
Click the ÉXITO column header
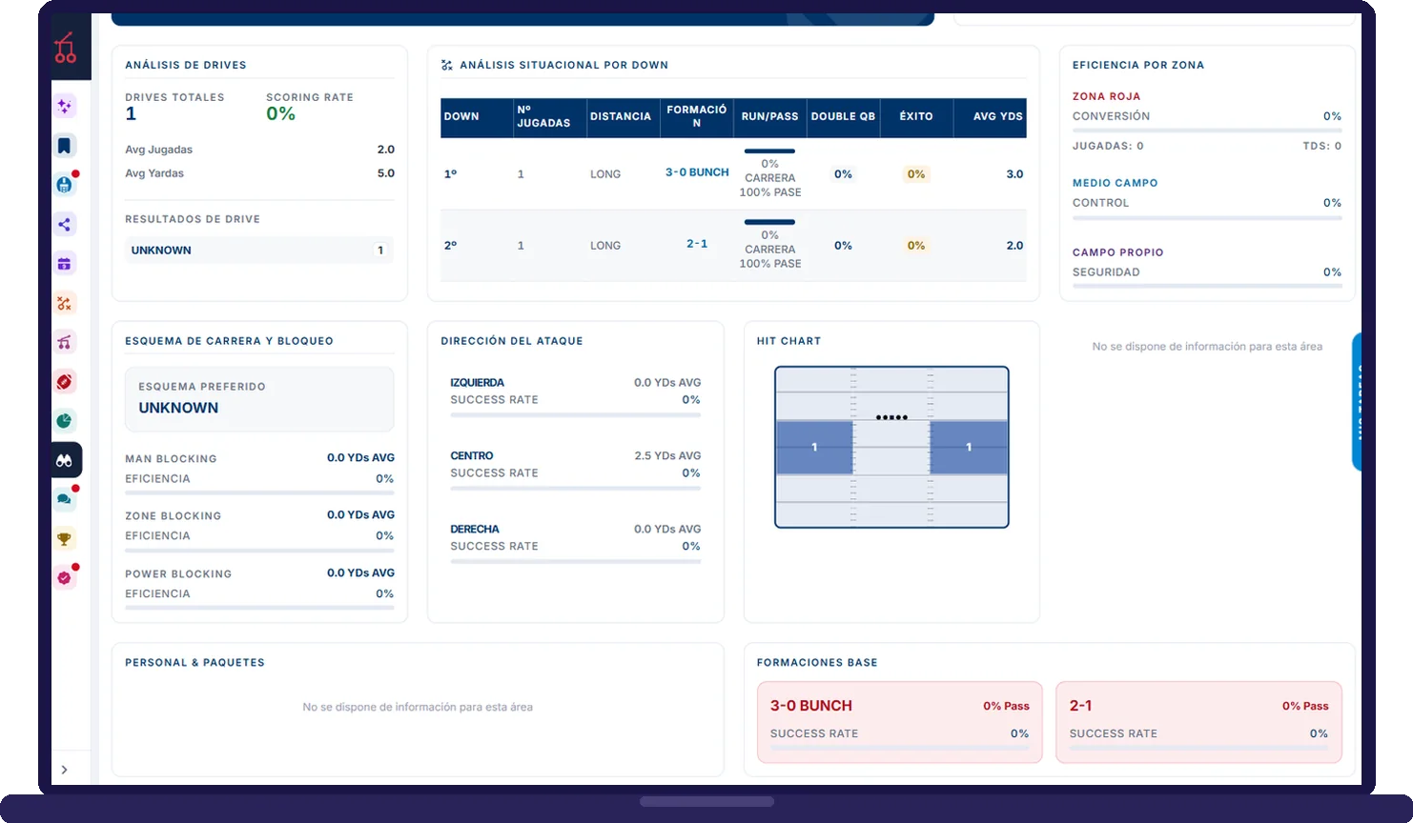coord(916,117)
